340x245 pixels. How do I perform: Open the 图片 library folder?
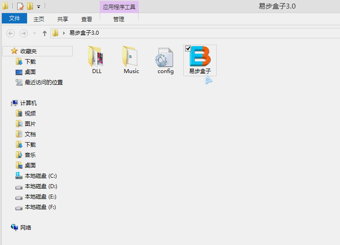[x=30, y=124]
